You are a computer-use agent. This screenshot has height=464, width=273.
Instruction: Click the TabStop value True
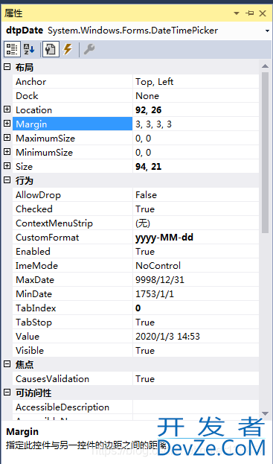tap(145, 322)
